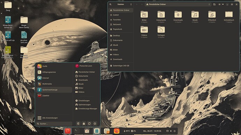Open the Zubehör category in app menu
The height and width of the screenshot is (135, 241).
[54, 96]
